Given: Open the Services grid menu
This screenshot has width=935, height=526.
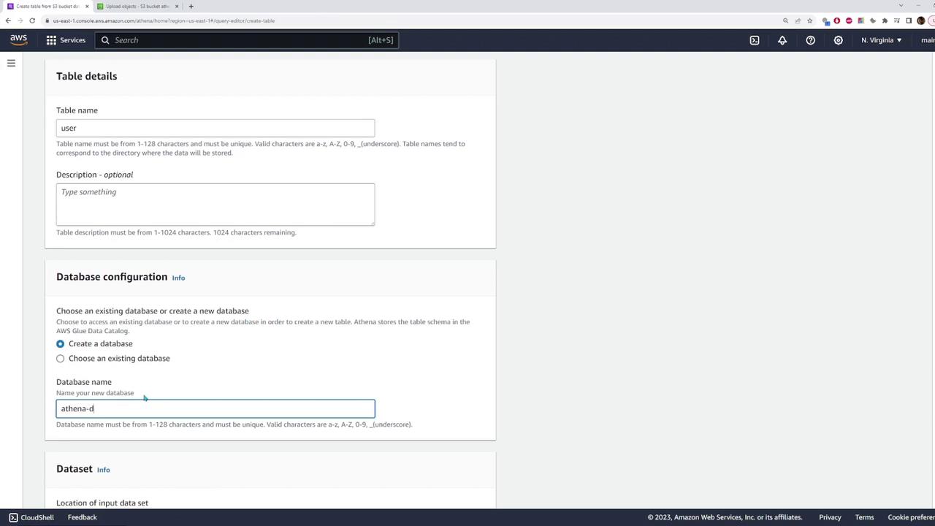Looking at the screenshot, I should pyautogui.click(x=66, y=40).
